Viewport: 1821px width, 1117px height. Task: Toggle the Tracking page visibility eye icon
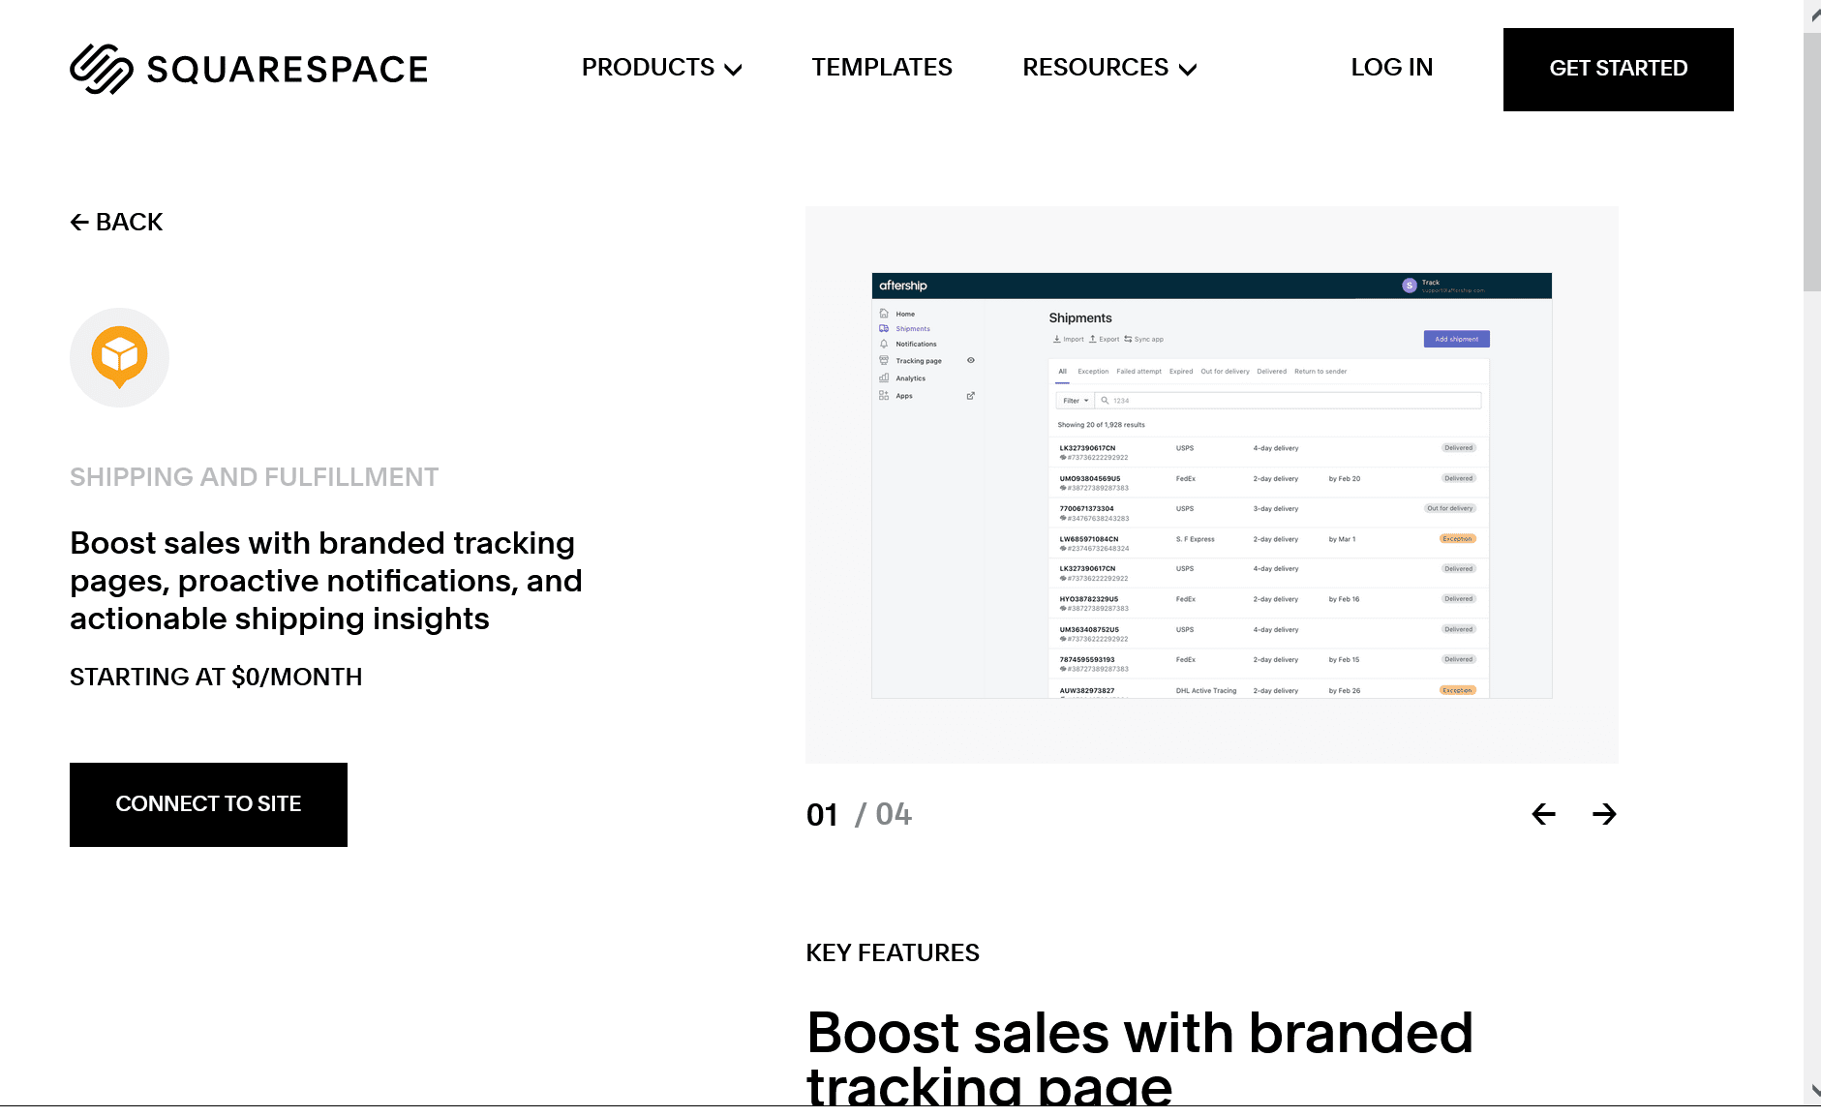click(x=970, y=360)
